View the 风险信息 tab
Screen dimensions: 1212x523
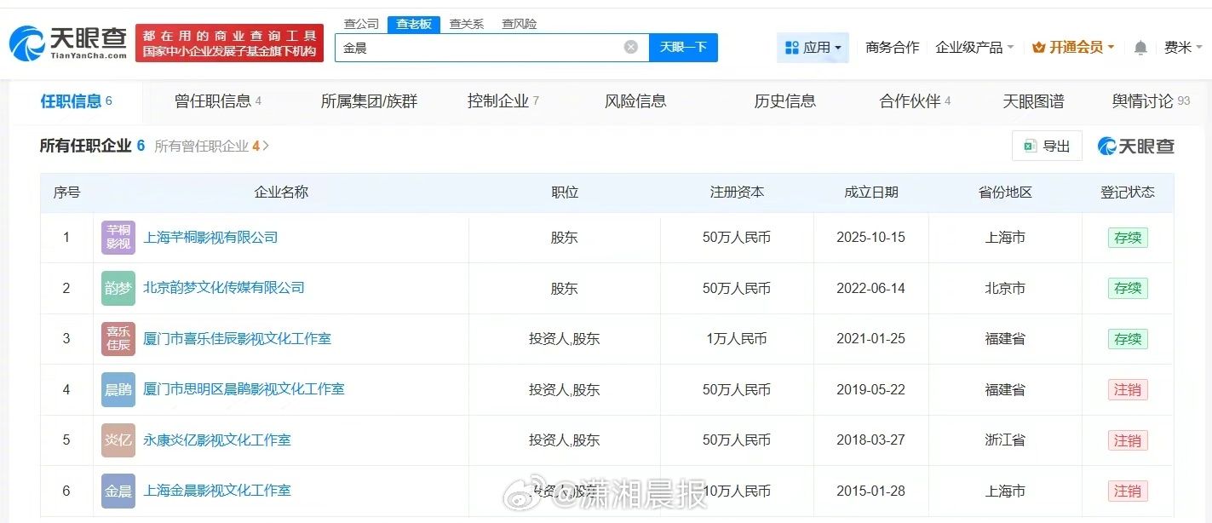635,101
